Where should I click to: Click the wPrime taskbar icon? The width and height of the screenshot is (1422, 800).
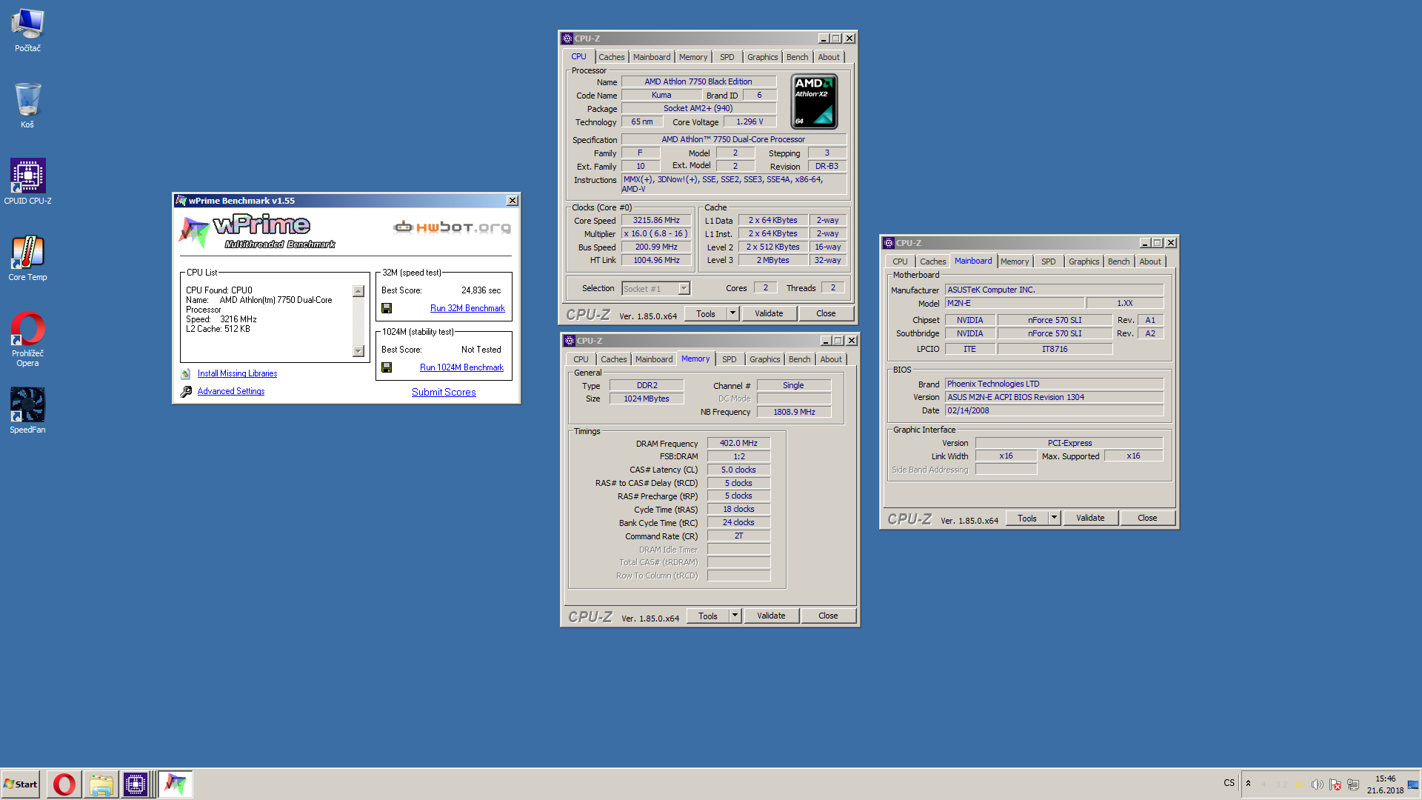click(176, 784)
